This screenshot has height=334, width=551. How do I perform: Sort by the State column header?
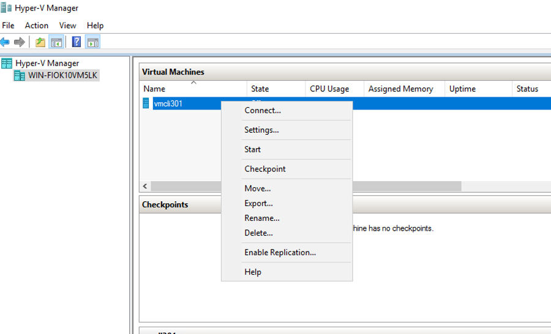tap(276, 89)
